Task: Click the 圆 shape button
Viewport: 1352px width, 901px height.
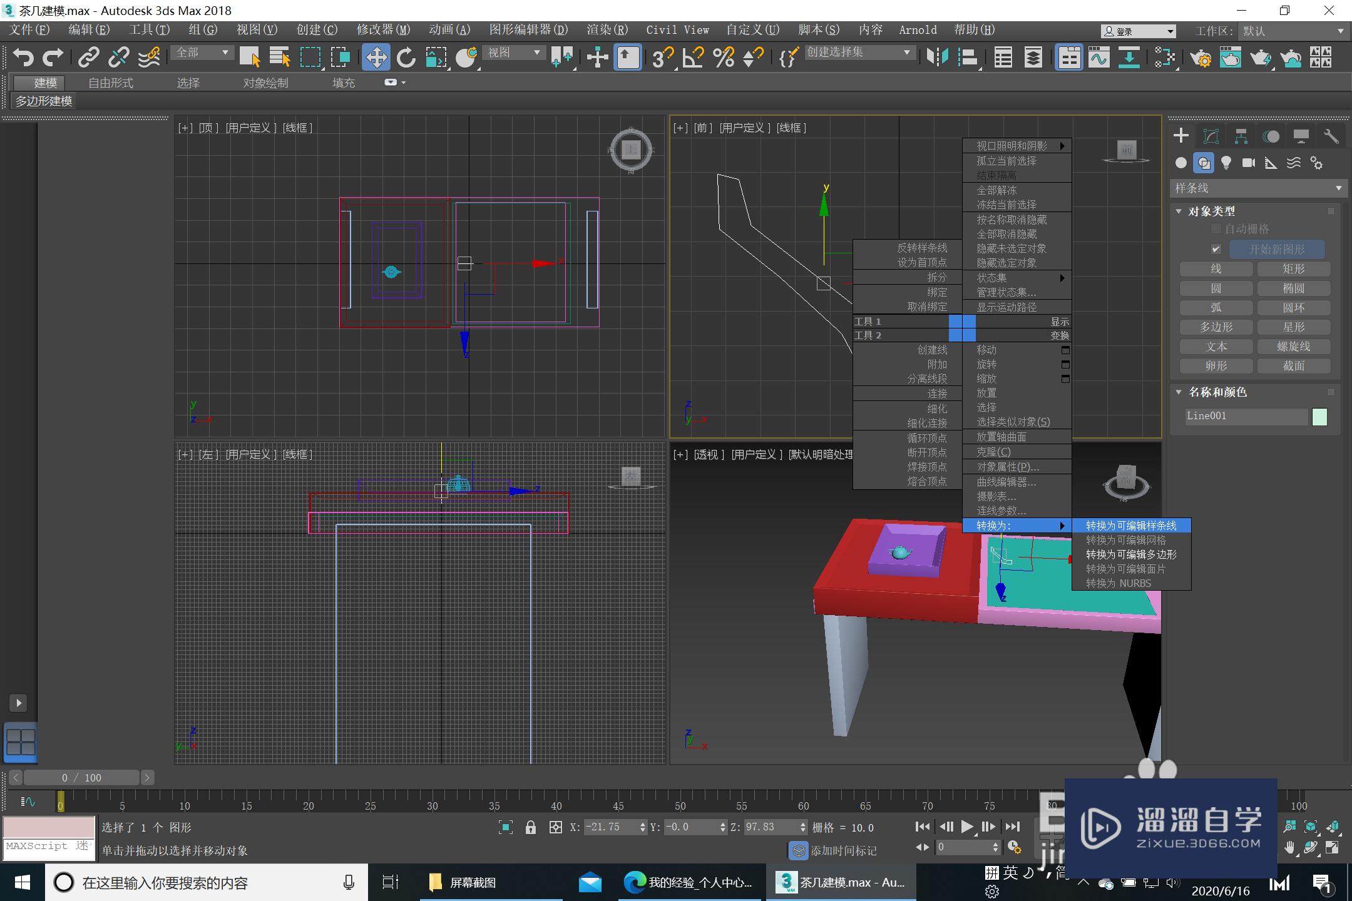Action: click(1216, 288)
